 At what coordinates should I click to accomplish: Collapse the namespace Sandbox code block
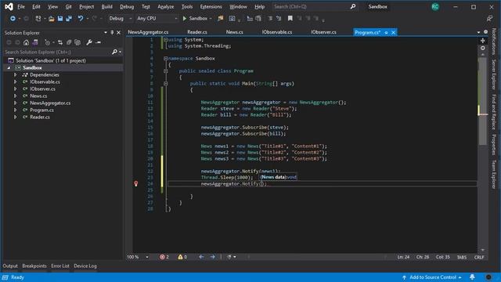click(x=165, y=59)
